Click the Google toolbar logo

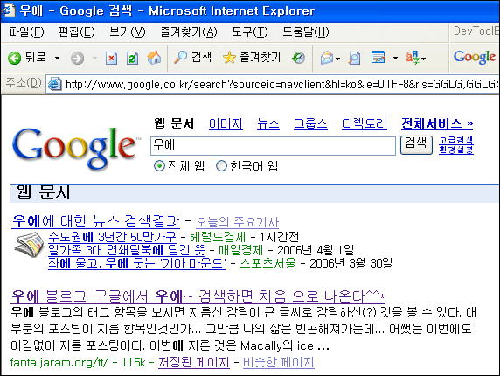click(475, 58)
